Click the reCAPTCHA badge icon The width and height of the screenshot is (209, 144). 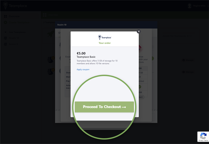(x=203, y=136)
